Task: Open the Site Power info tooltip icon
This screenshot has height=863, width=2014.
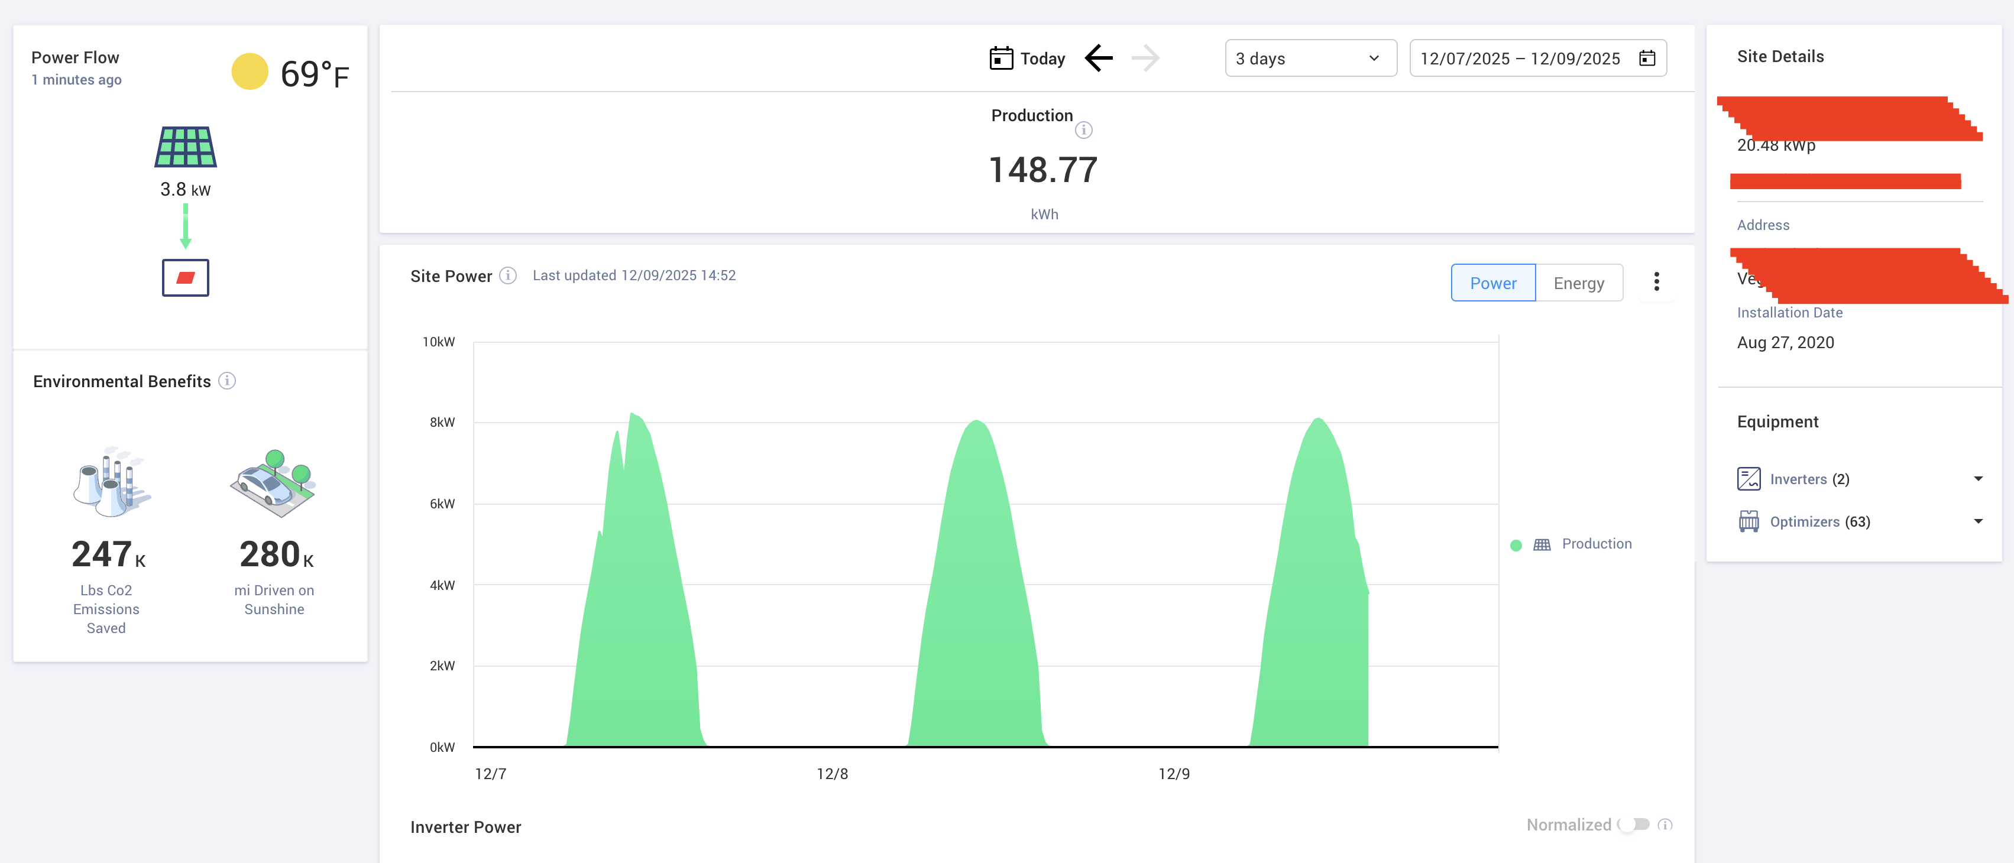Action: (508, 275)
